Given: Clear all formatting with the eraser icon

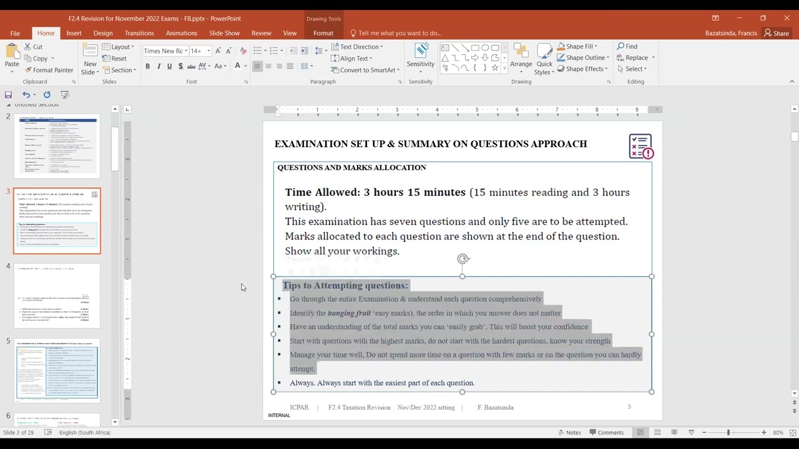Looking at the screenshot, I should (x=243, y=51).
